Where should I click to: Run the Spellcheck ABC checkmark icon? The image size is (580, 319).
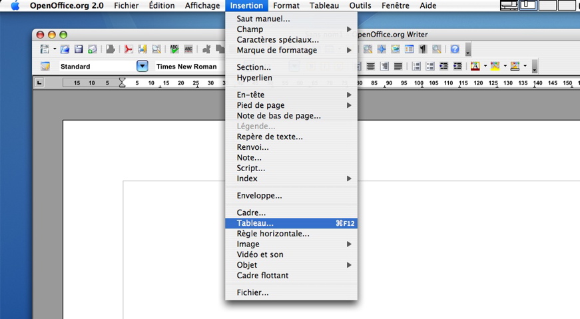click(174, 49)
